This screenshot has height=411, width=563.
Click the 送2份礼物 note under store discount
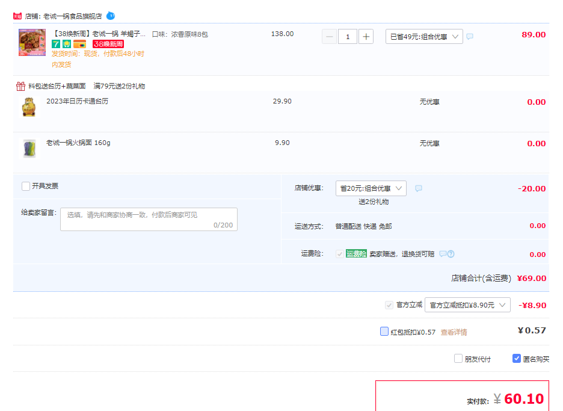(x=374, y=202)
